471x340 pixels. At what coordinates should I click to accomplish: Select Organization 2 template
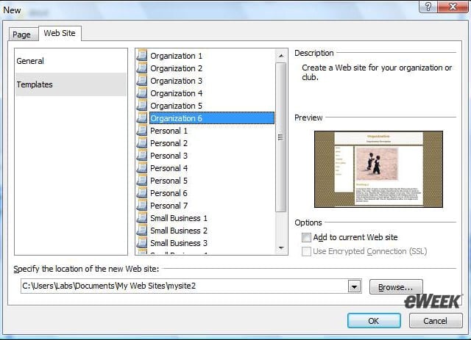click(x=177, y=68)
